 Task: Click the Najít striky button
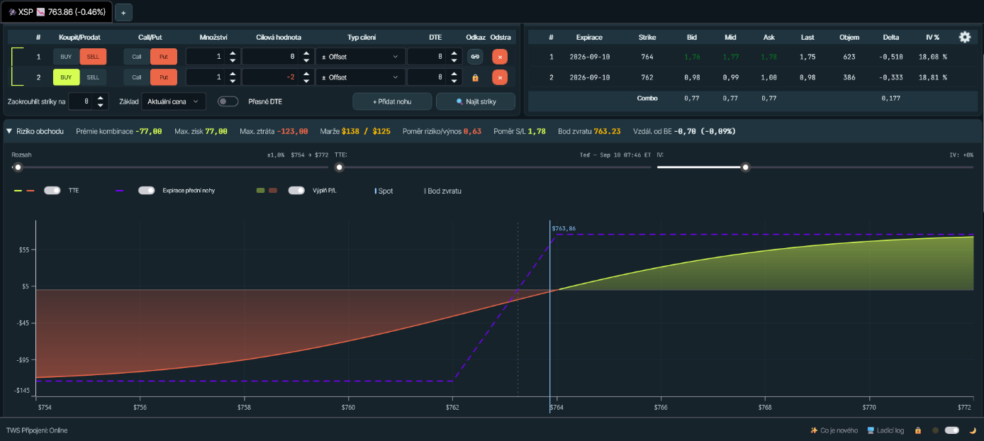pyautogui.click(x=476, y=101)
